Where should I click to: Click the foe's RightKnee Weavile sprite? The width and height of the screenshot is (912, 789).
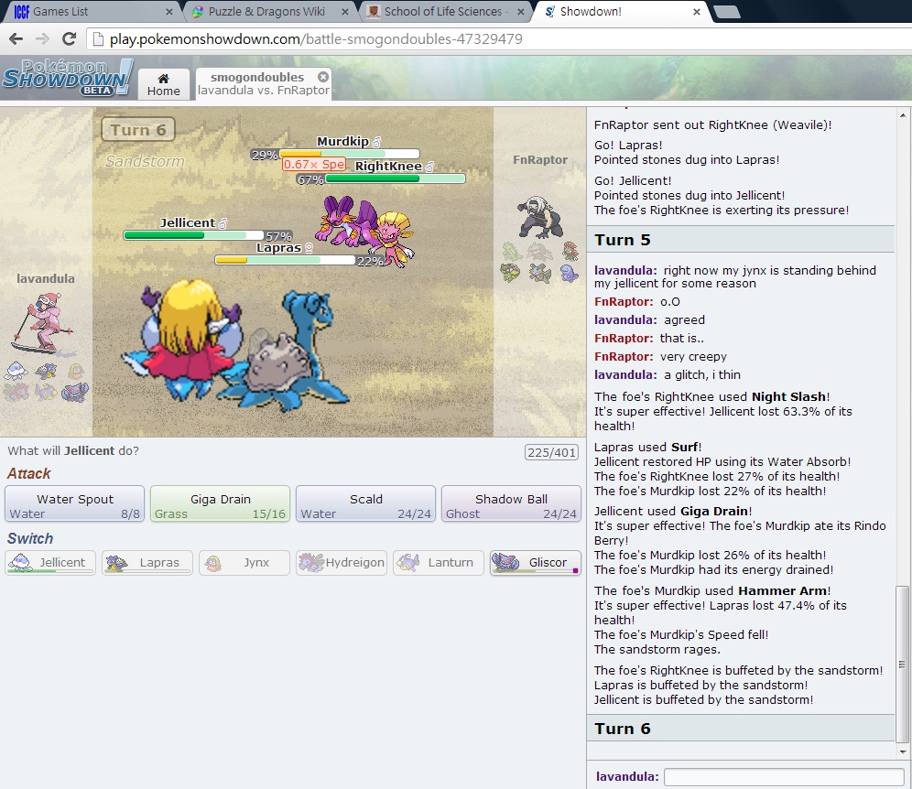[395, 238]
